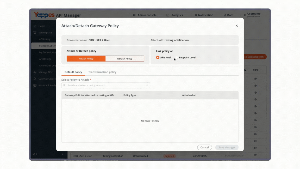Screen dimensions: 300x169
Task: Open Admin console via gear icon
Action: (x=134, y=15)
